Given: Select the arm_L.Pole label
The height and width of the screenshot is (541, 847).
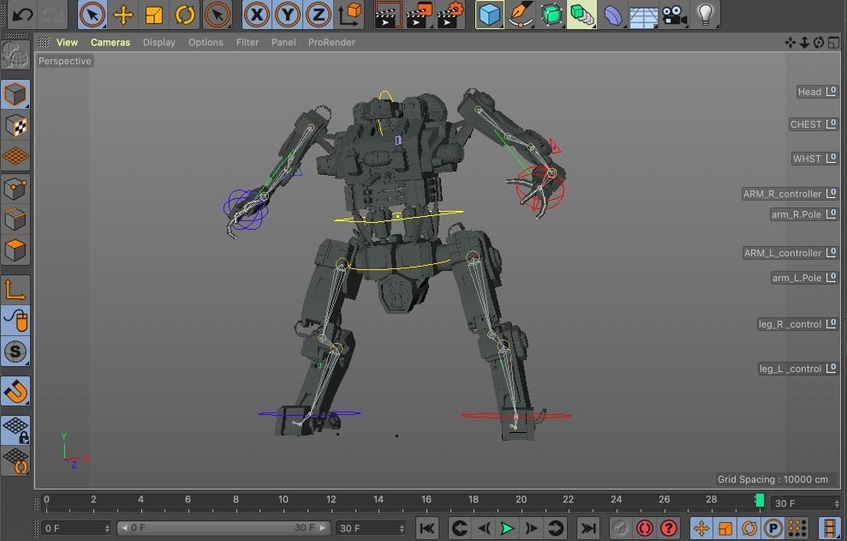Looking at the screenshot, I should coord(804,278).
